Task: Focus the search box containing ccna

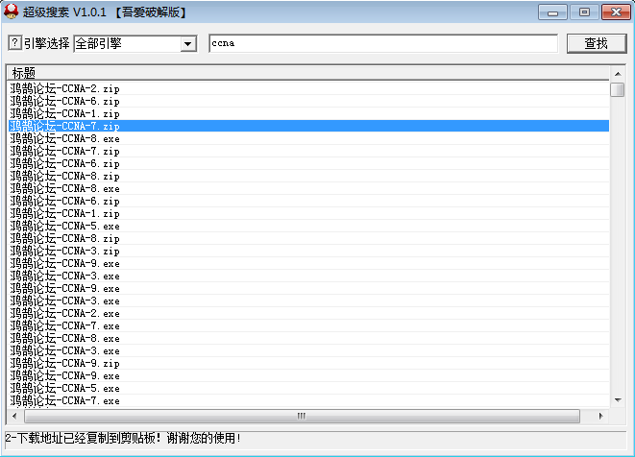Action: click(x=383, y=43)
